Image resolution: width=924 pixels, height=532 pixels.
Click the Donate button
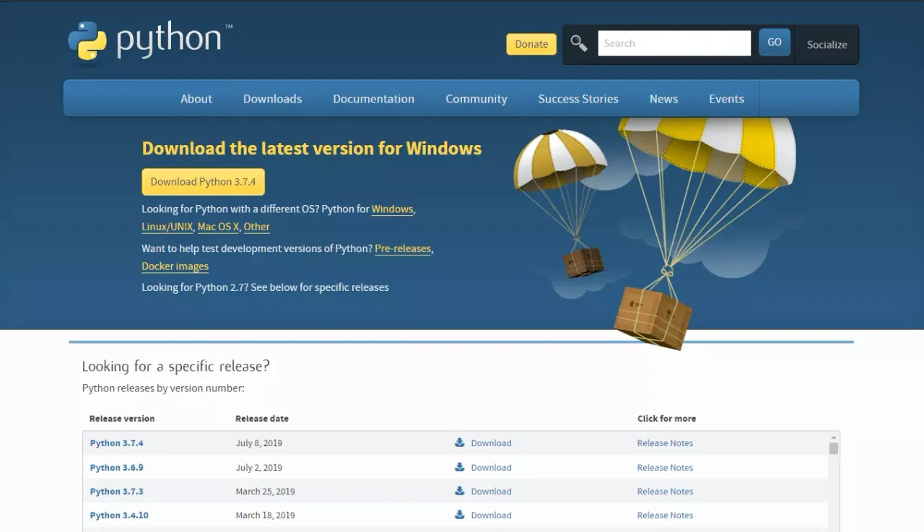531,44
